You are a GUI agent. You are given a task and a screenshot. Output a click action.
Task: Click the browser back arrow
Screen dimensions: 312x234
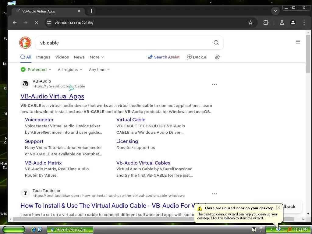tap(15, 23)
